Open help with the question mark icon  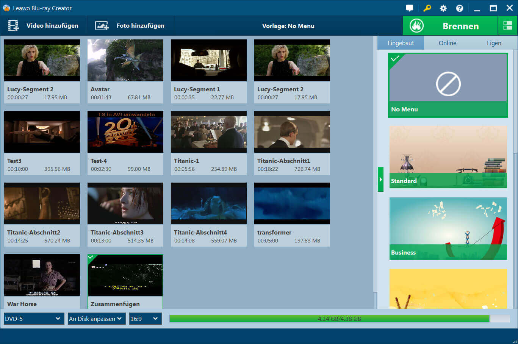(460, 8)
